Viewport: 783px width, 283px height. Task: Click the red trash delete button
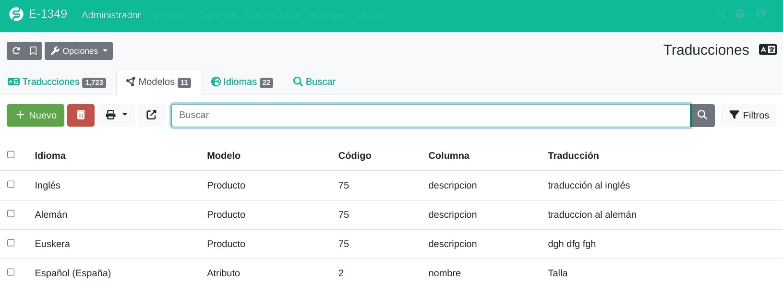pos(81,115)
